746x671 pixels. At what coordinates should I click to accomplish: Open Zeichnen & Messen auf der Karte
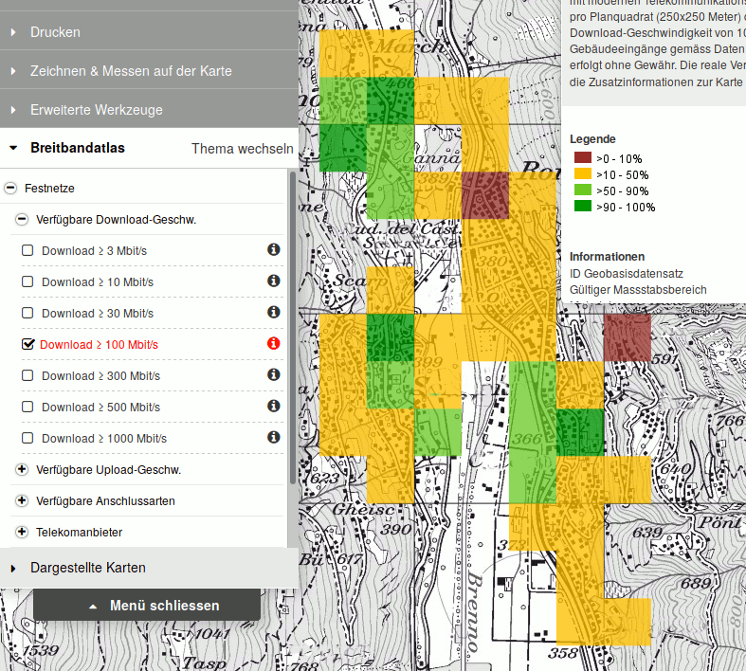131,71
